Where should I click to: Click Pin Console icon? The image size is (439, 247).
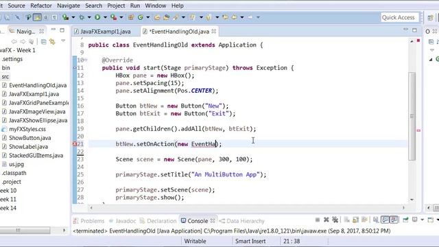pos(405,220)
